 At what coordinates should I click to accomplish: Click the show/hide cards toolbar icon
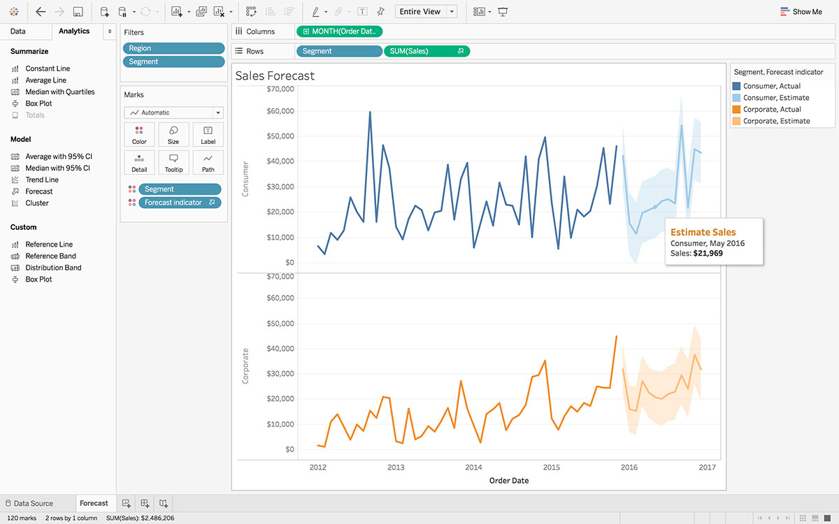tap(479, 12)
